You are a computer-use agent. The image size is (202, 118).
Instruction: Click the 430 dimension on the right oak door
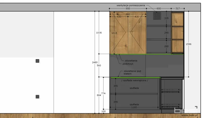pos(137,17)
